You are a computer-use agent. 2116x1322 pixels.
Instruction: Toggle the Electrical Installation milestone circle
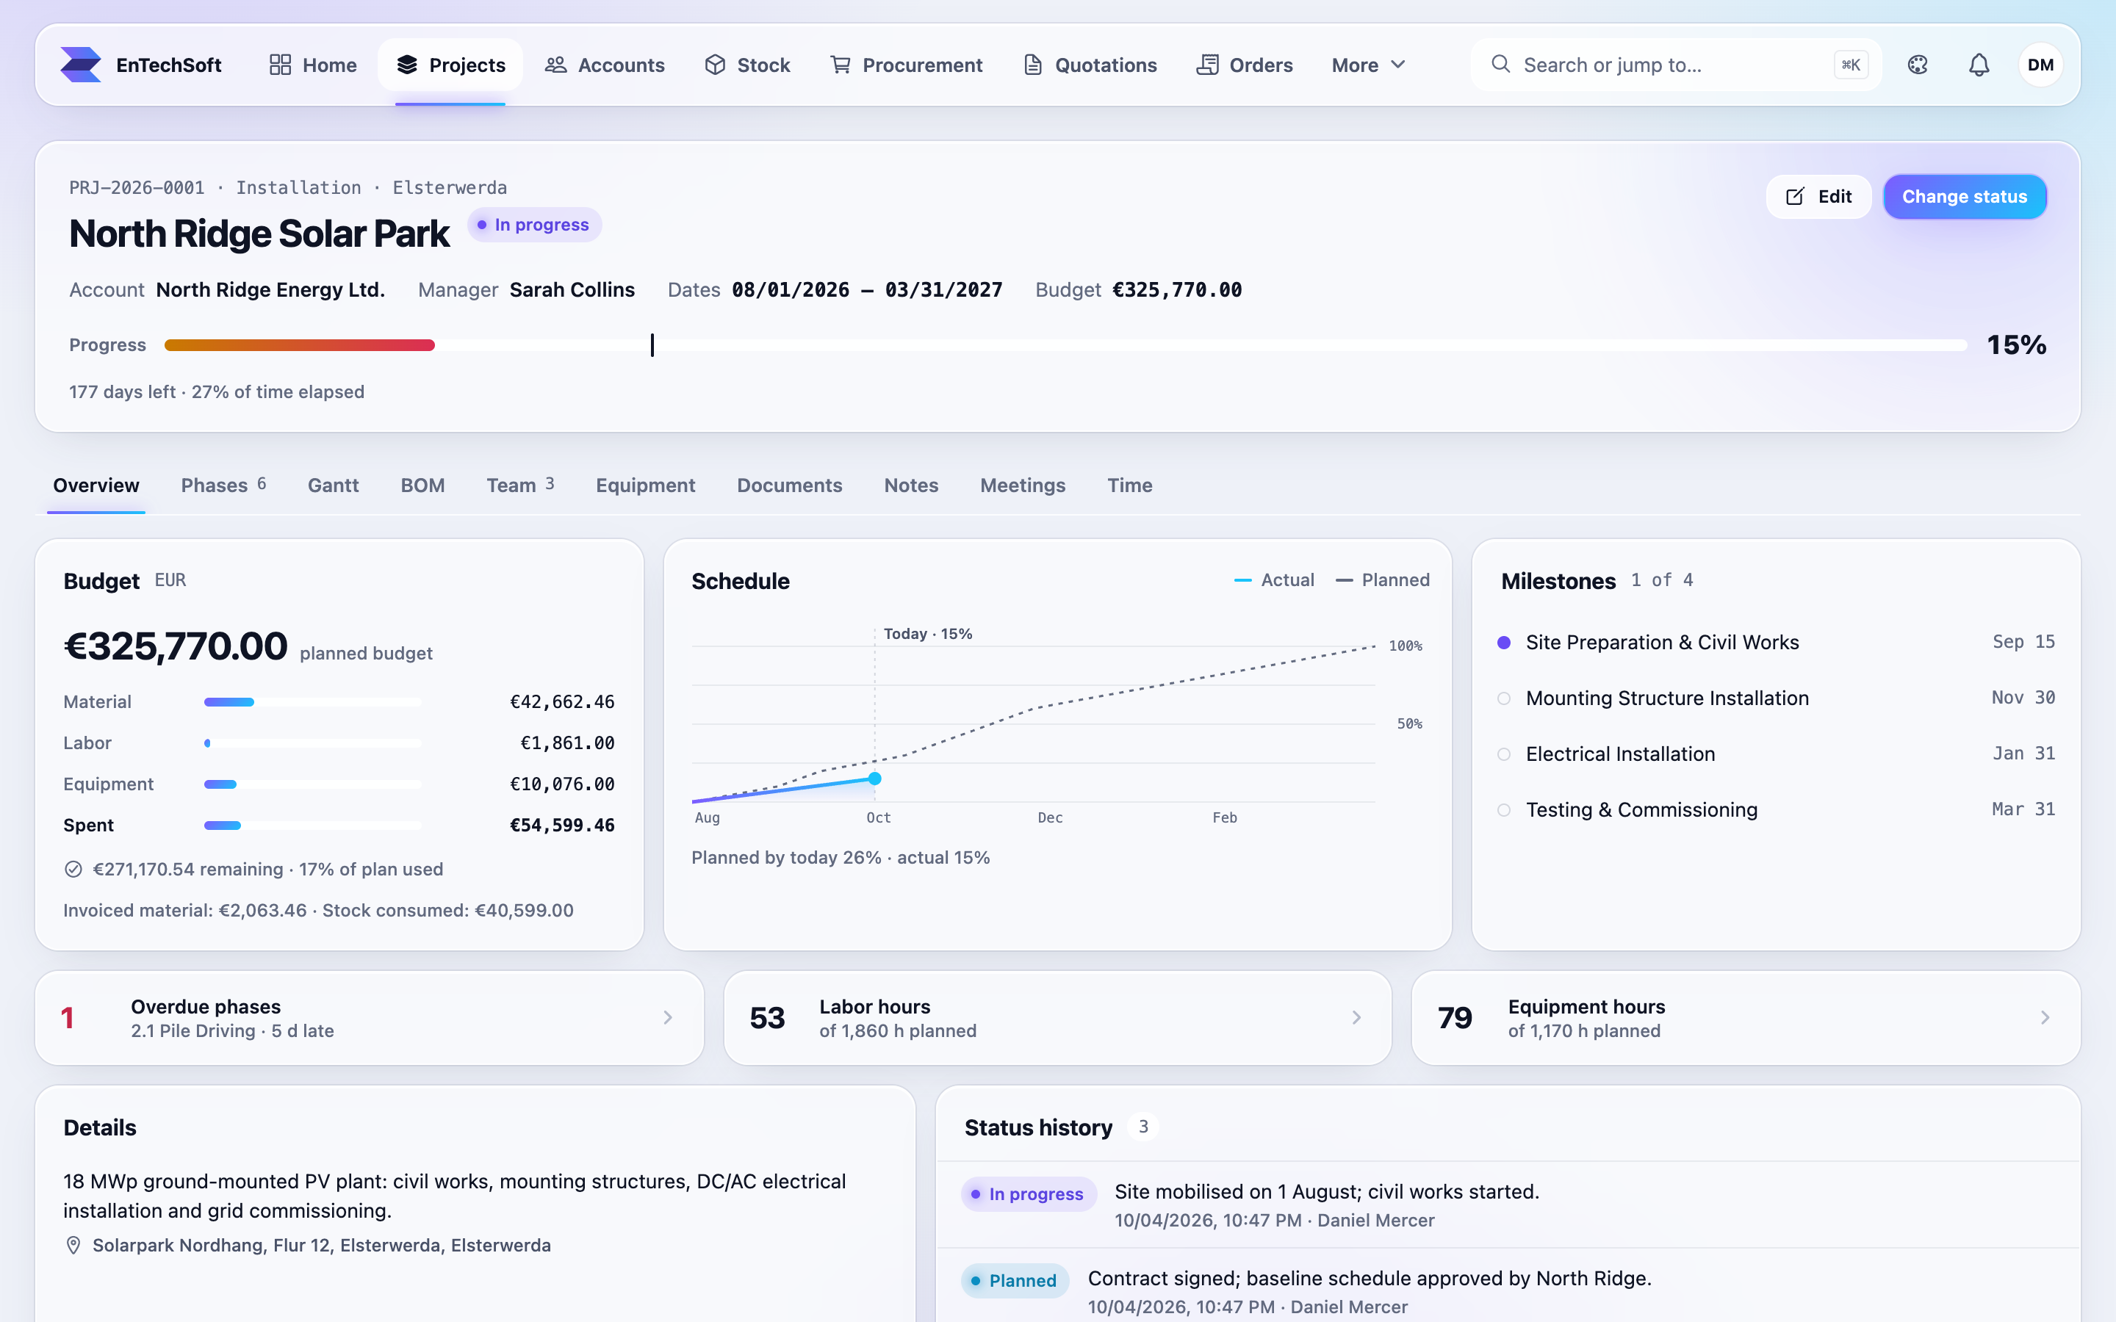coord(1504,754)
